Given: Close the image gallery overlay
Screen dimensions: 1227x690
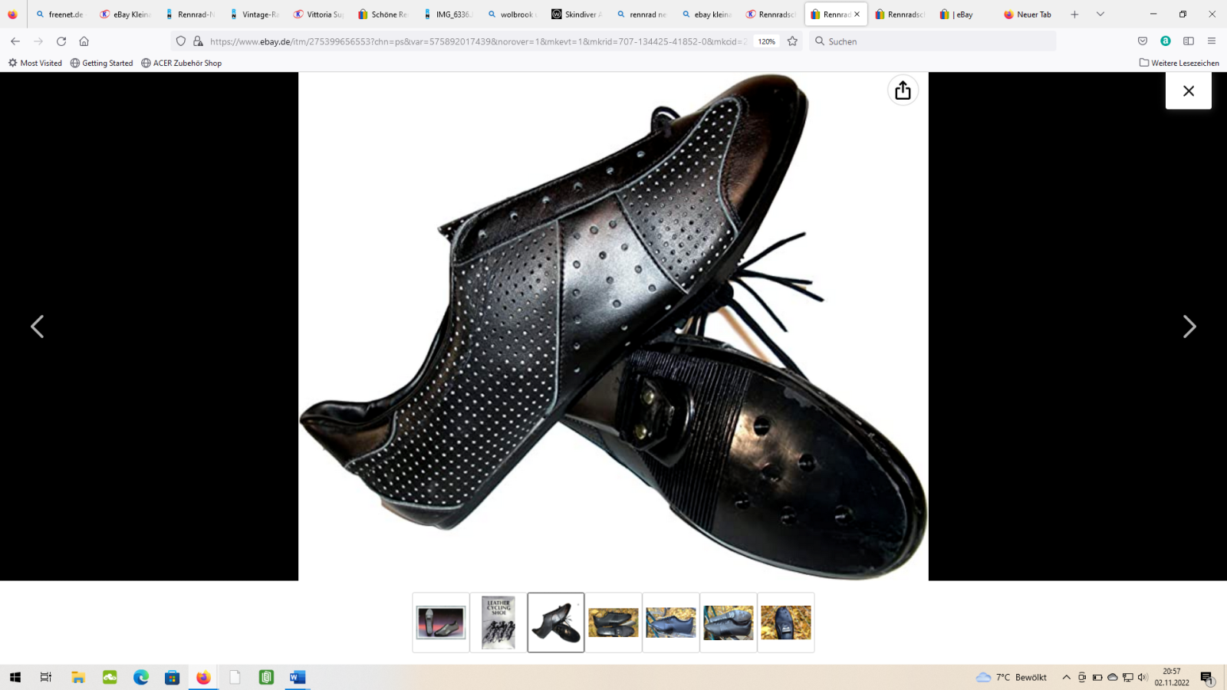Looking at the screenshot, I should pos(1189,90).
